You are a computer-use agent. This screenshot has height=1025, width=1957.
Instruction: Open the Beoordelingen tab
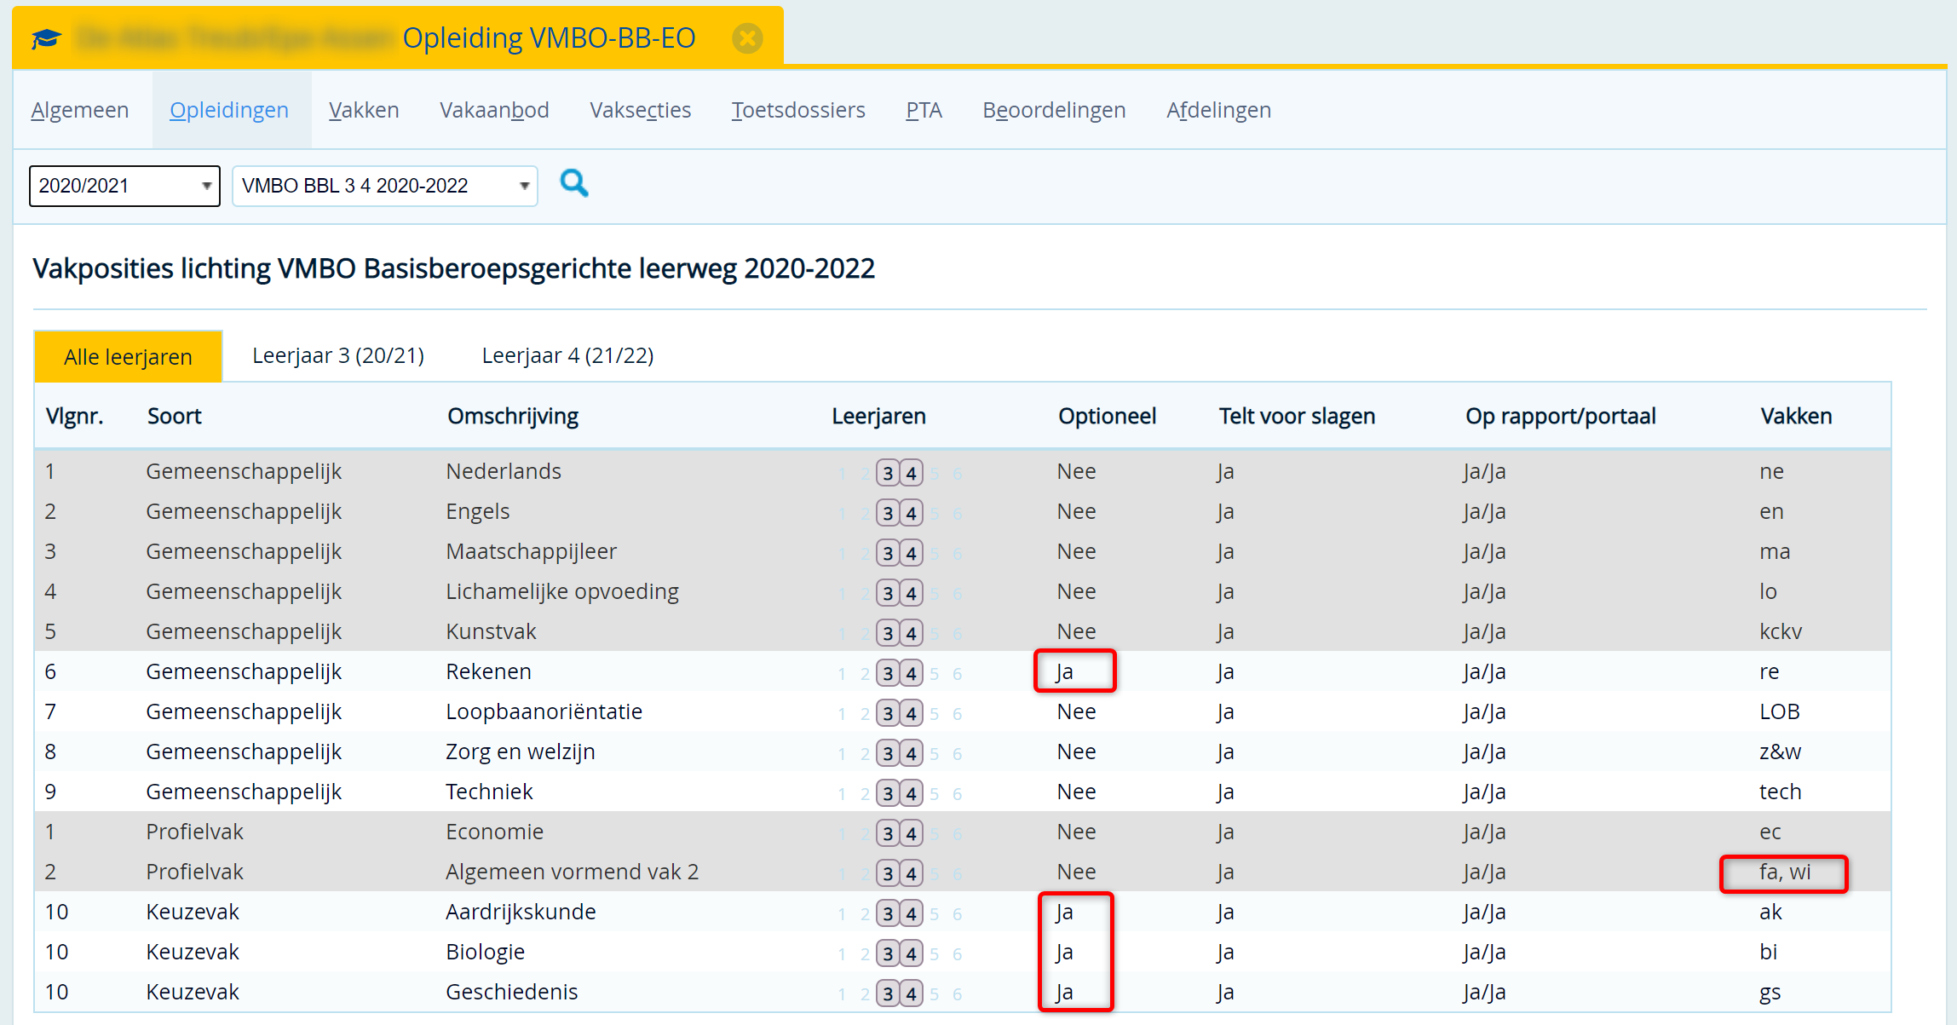tap(1054, 110)
